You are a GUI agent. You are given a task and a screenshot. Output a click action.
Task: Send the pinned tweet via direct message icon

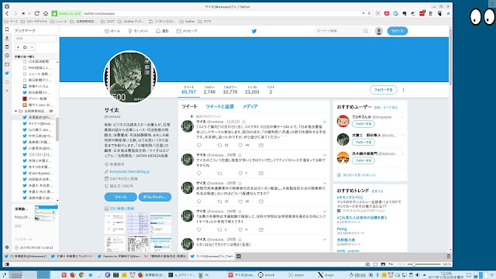tap(261, 145)
